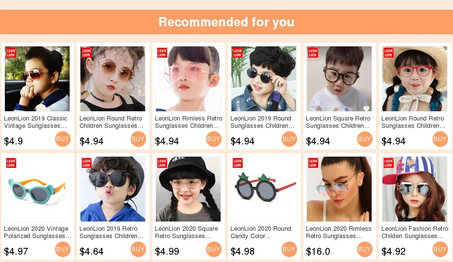Open the image of the boy in the car with aviators
453x262 pixels.
[38, 79]
